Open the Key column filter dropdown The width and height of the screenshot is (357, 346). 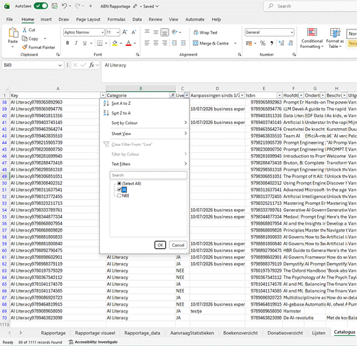pyautogui.click(x=103, y=95)
